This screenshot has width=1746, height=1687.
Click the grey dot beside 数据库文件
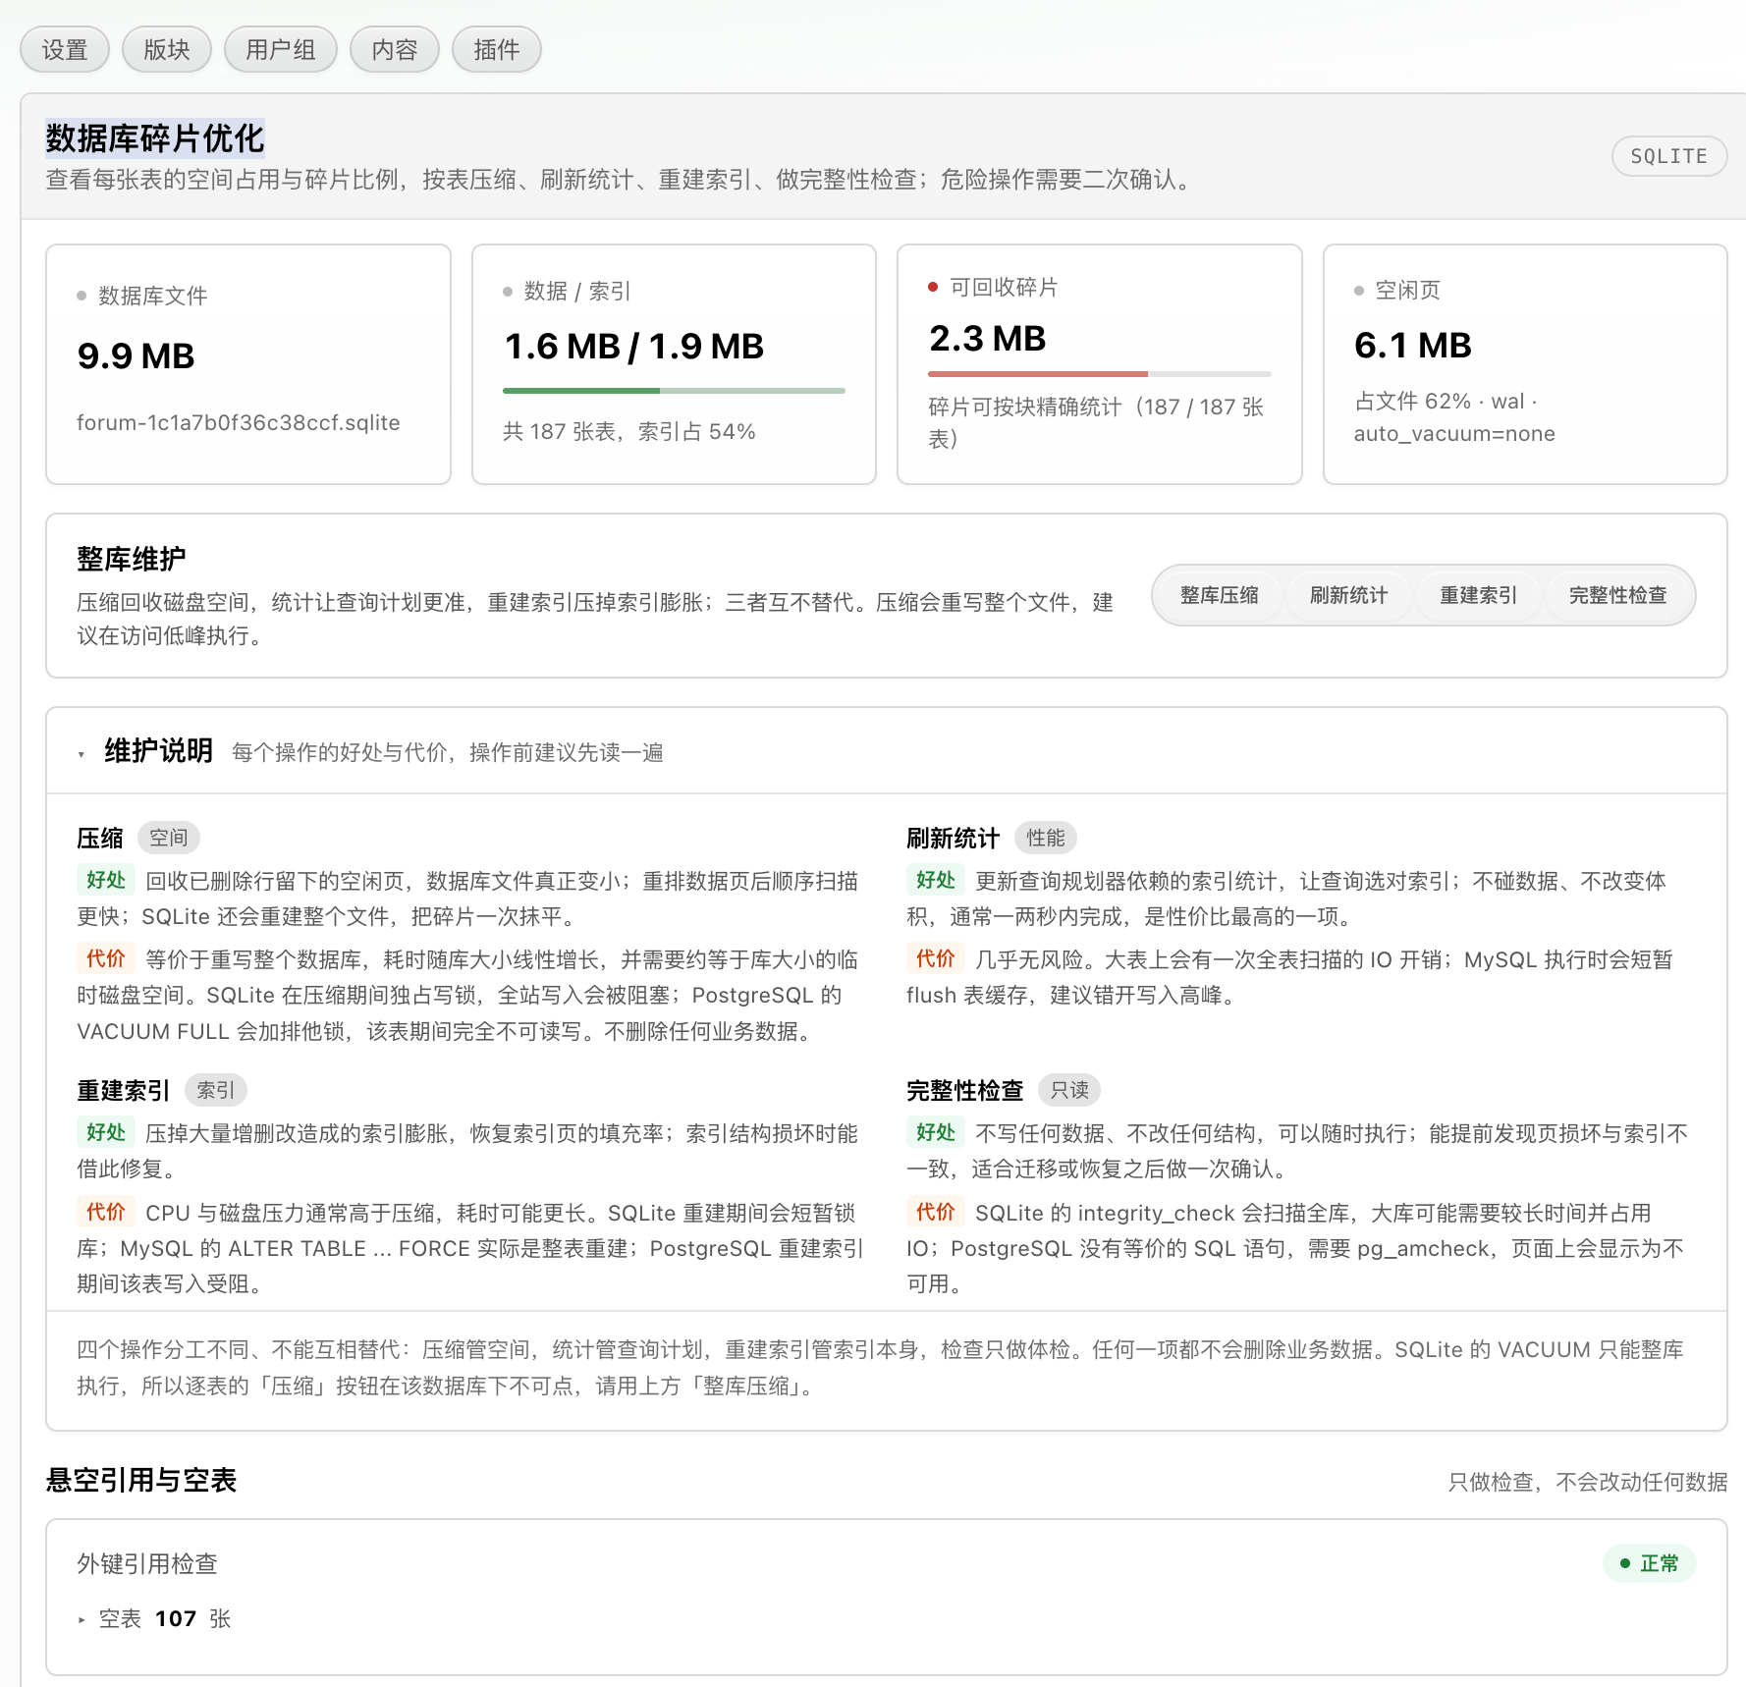[82, 296]
